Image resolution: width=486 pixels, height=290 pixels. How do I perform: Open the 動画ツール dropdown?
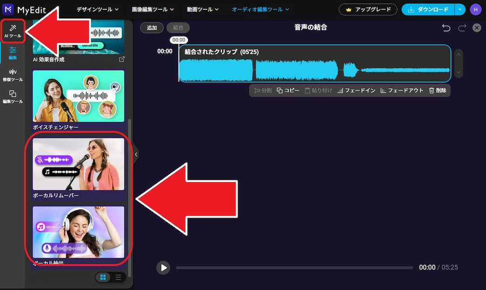[202, 9]
